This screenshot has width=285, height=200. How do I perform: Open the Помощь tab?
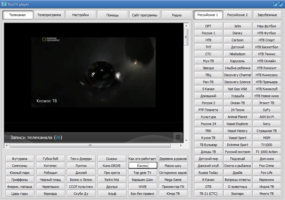pyautogui.click(x=112, y=15)
